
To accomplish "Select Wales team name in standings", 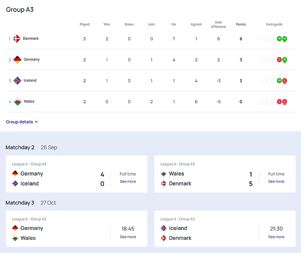I will [29, 102].
